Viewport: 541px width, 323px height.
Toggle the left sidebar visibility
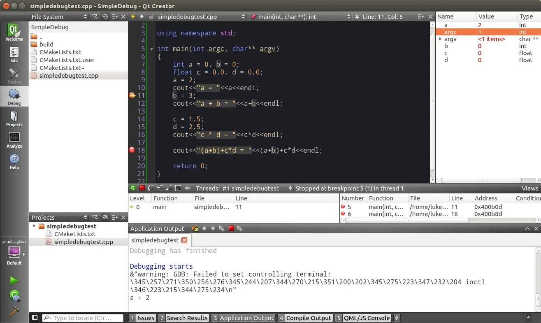(x=35, y=318)
